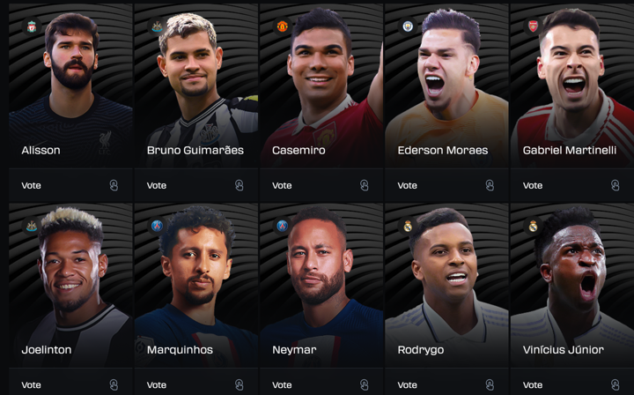The width and height of the screenshot is (634, 395).
Task: Click the tap icon under Ederson Moraes
Action: point(490,185)
